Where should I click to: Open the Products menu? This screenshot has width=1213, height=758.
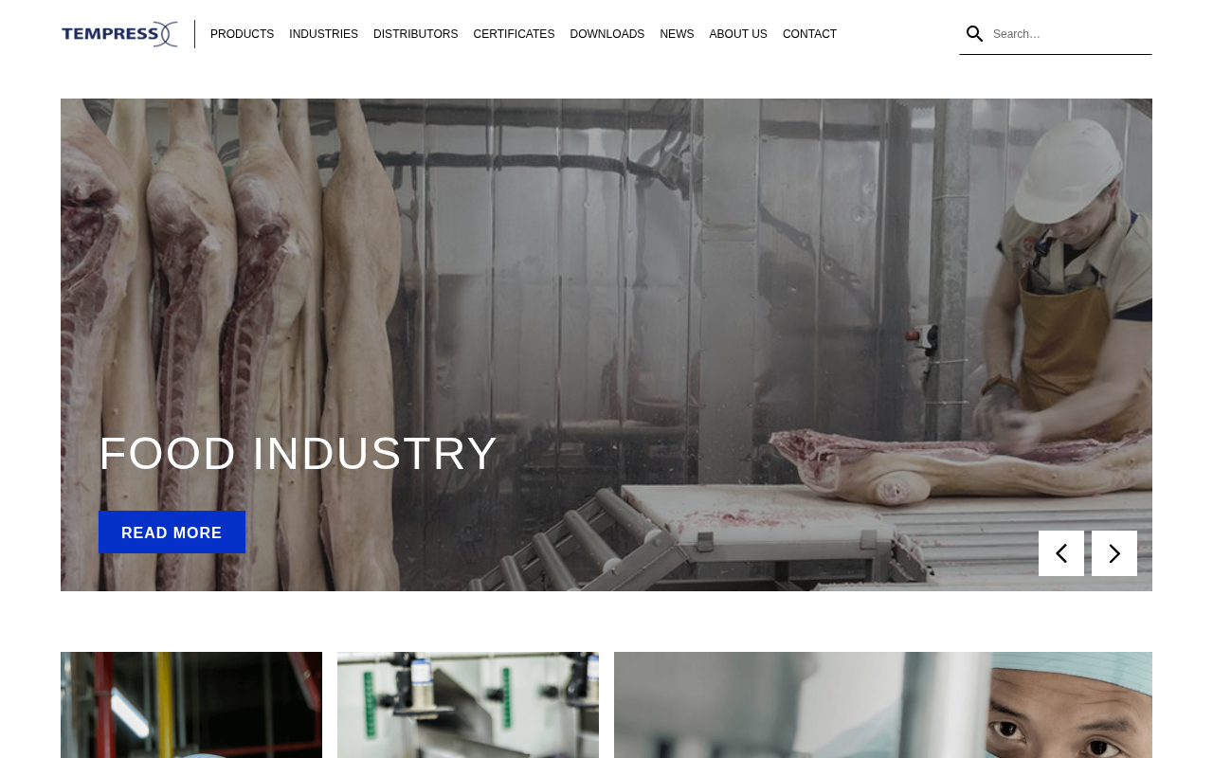(242, 34)
